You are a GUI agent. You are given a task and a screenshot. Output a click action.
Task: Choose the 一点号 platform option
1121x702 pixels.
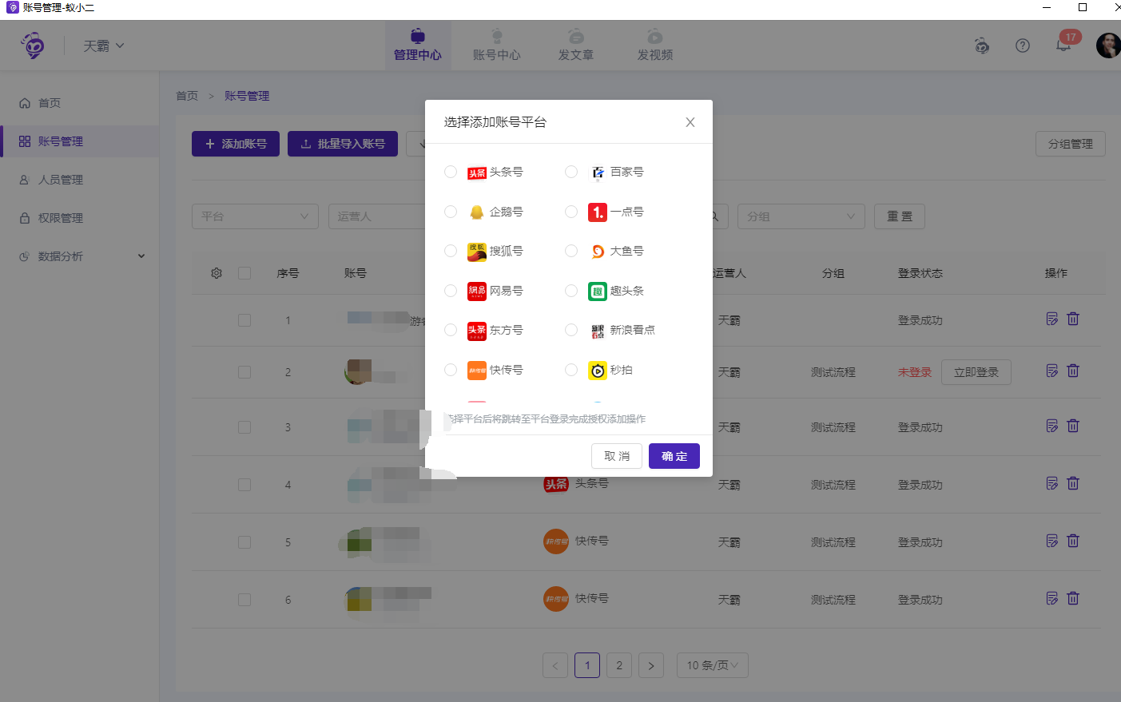pos(571,212)
